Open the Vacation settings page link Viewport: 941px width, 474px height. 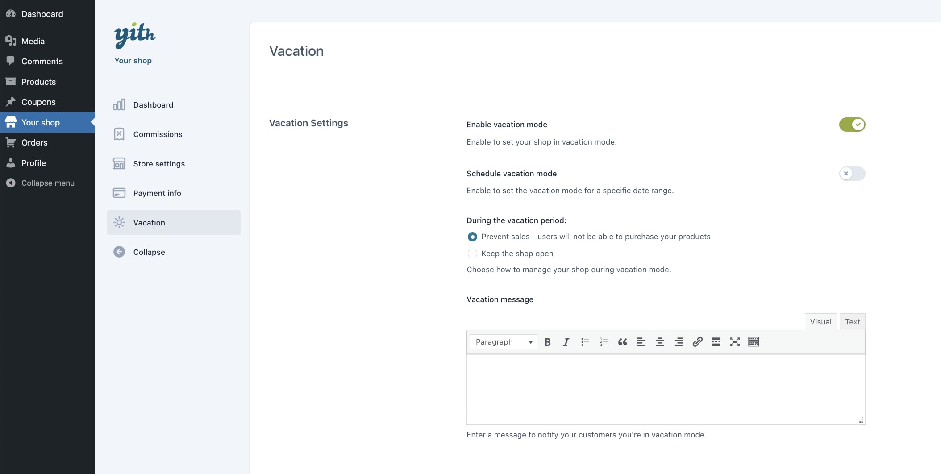click(x=174, y=223)
